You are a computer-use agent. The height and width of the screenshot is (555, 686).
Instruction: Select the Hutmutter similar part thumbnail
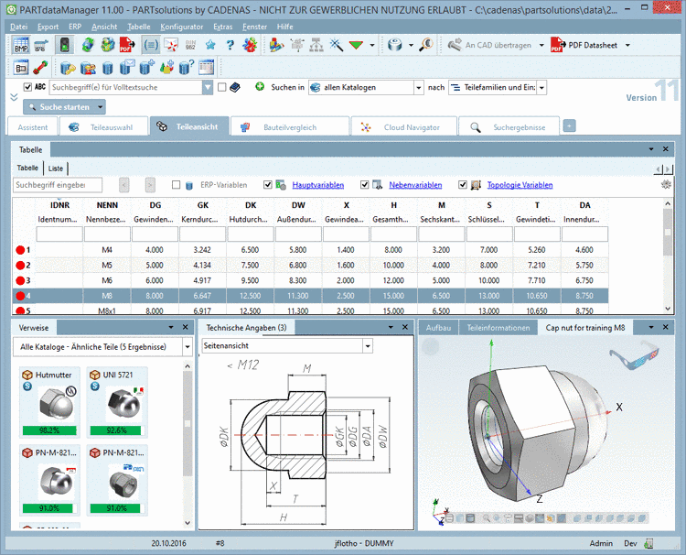(49, 402)
